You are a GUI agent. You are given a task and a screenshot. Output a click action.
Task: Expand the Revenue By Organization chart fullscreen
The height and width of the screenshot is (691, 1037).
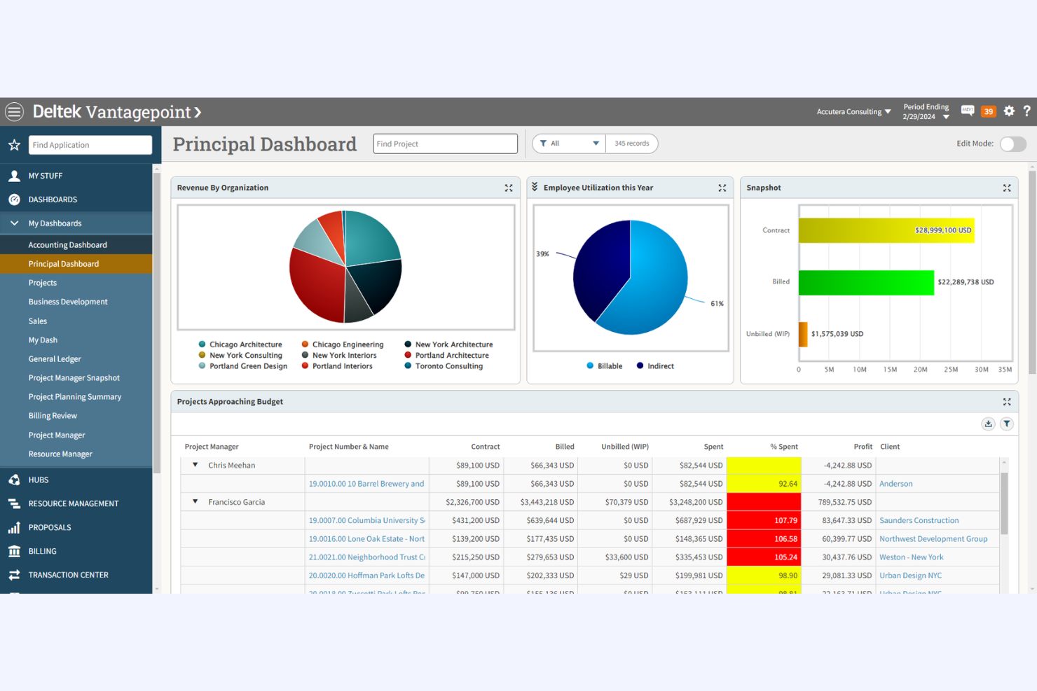pyautogui.click(x=509, y=188)
